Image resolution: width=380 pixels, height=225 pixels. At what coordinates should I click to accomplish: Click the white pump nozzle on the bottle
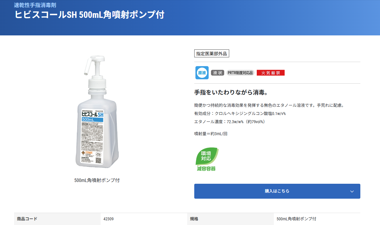pos(87,66)
